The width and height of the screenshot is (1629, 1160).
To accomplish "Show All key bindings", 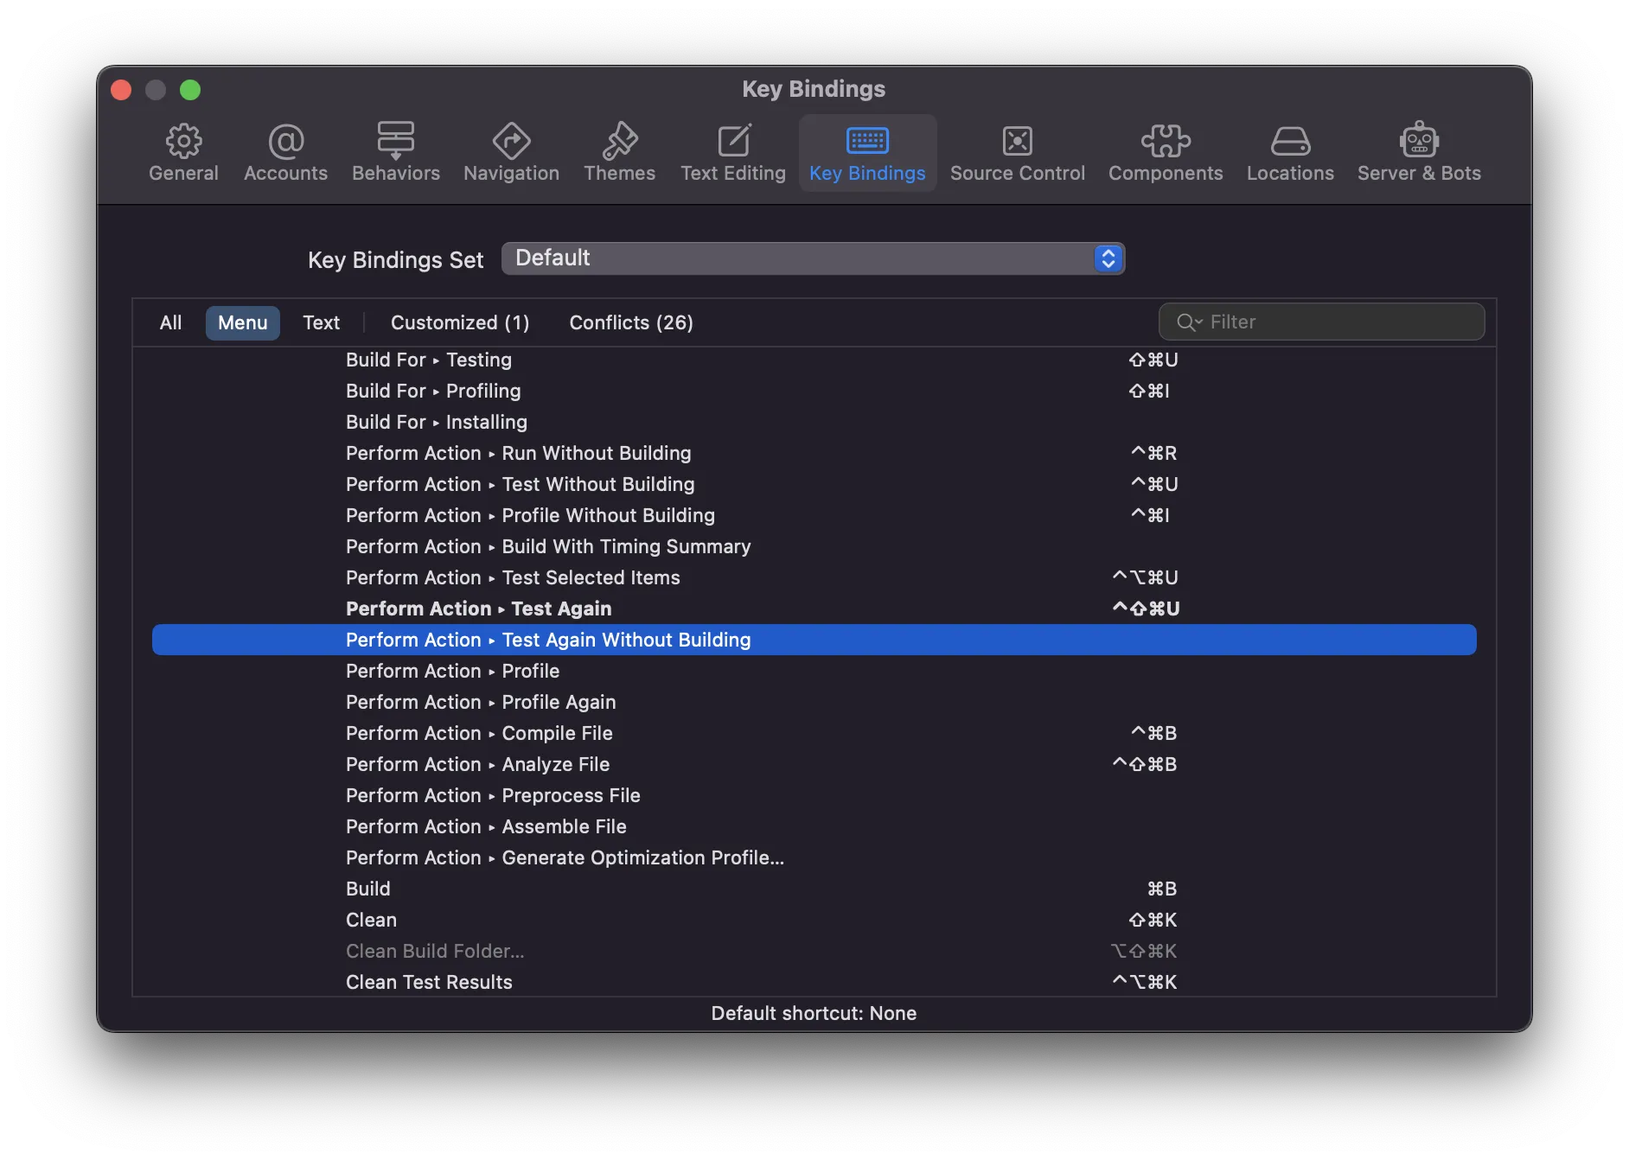I will coord(170,322).
